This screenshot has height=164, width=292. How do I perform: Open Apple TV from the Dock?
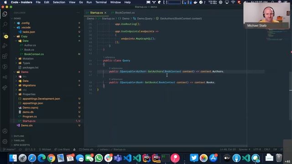point(227,158)
